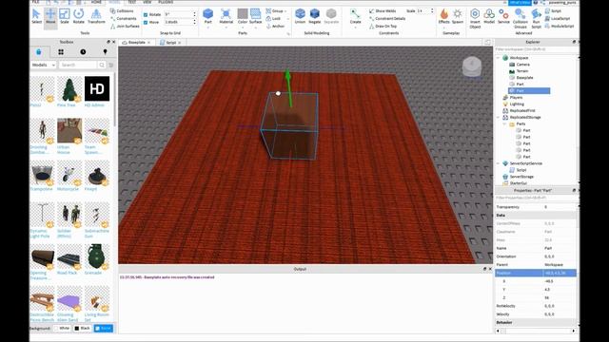This screenshot has height=342, width=609.
Task: Toggle Join Surfaces option
Action: 125,26
